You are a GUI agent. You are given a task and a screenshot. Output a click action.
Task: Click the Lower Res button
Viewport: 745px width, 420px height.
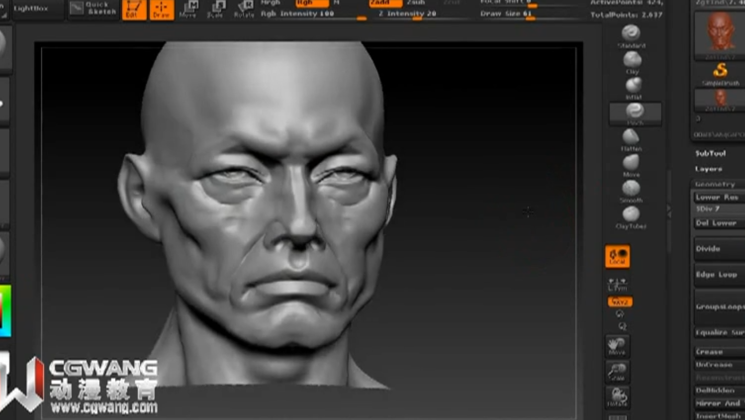pos(719,197)
